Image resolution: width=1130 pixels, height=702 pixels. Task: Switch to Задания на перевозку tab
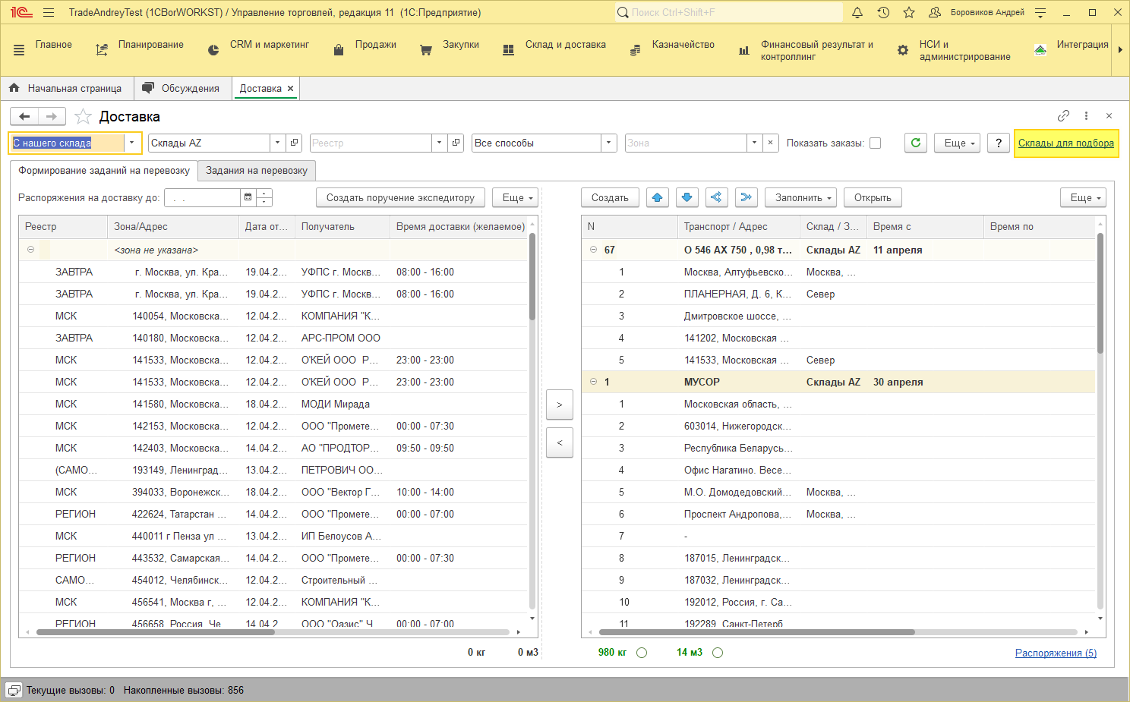tap(257, 171)
